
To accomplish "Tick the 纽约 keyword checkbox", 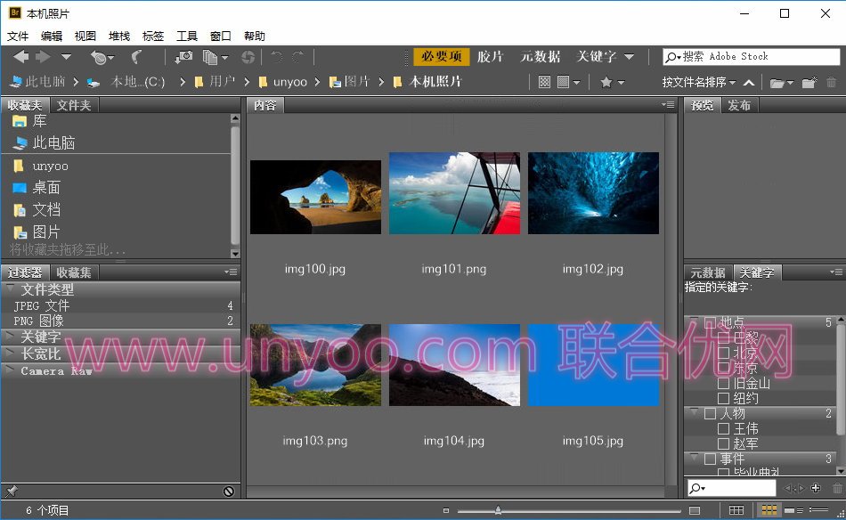I will click(723, 399).
